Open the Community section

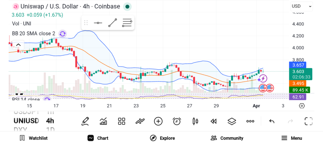click(x=227, y=138)
